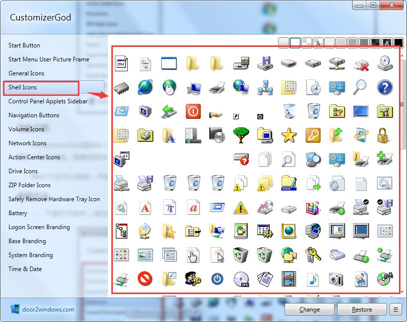Select the audio CD with music notes icon
Image resolution: width=407 pixels, height=322 pixels.
(x=385, y=279)
